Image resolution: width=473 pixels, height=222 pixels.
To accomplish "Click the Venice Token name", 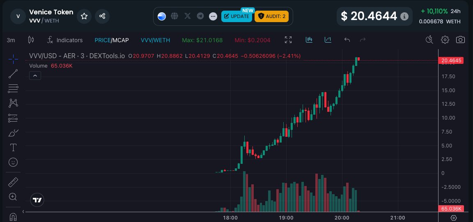I will click(51, 12).
